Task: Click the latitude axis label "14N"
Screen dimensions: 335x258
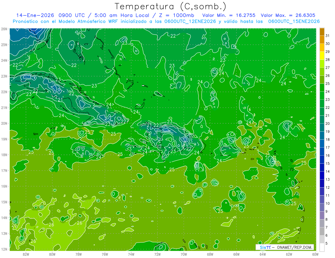Action: pos(4,218)
